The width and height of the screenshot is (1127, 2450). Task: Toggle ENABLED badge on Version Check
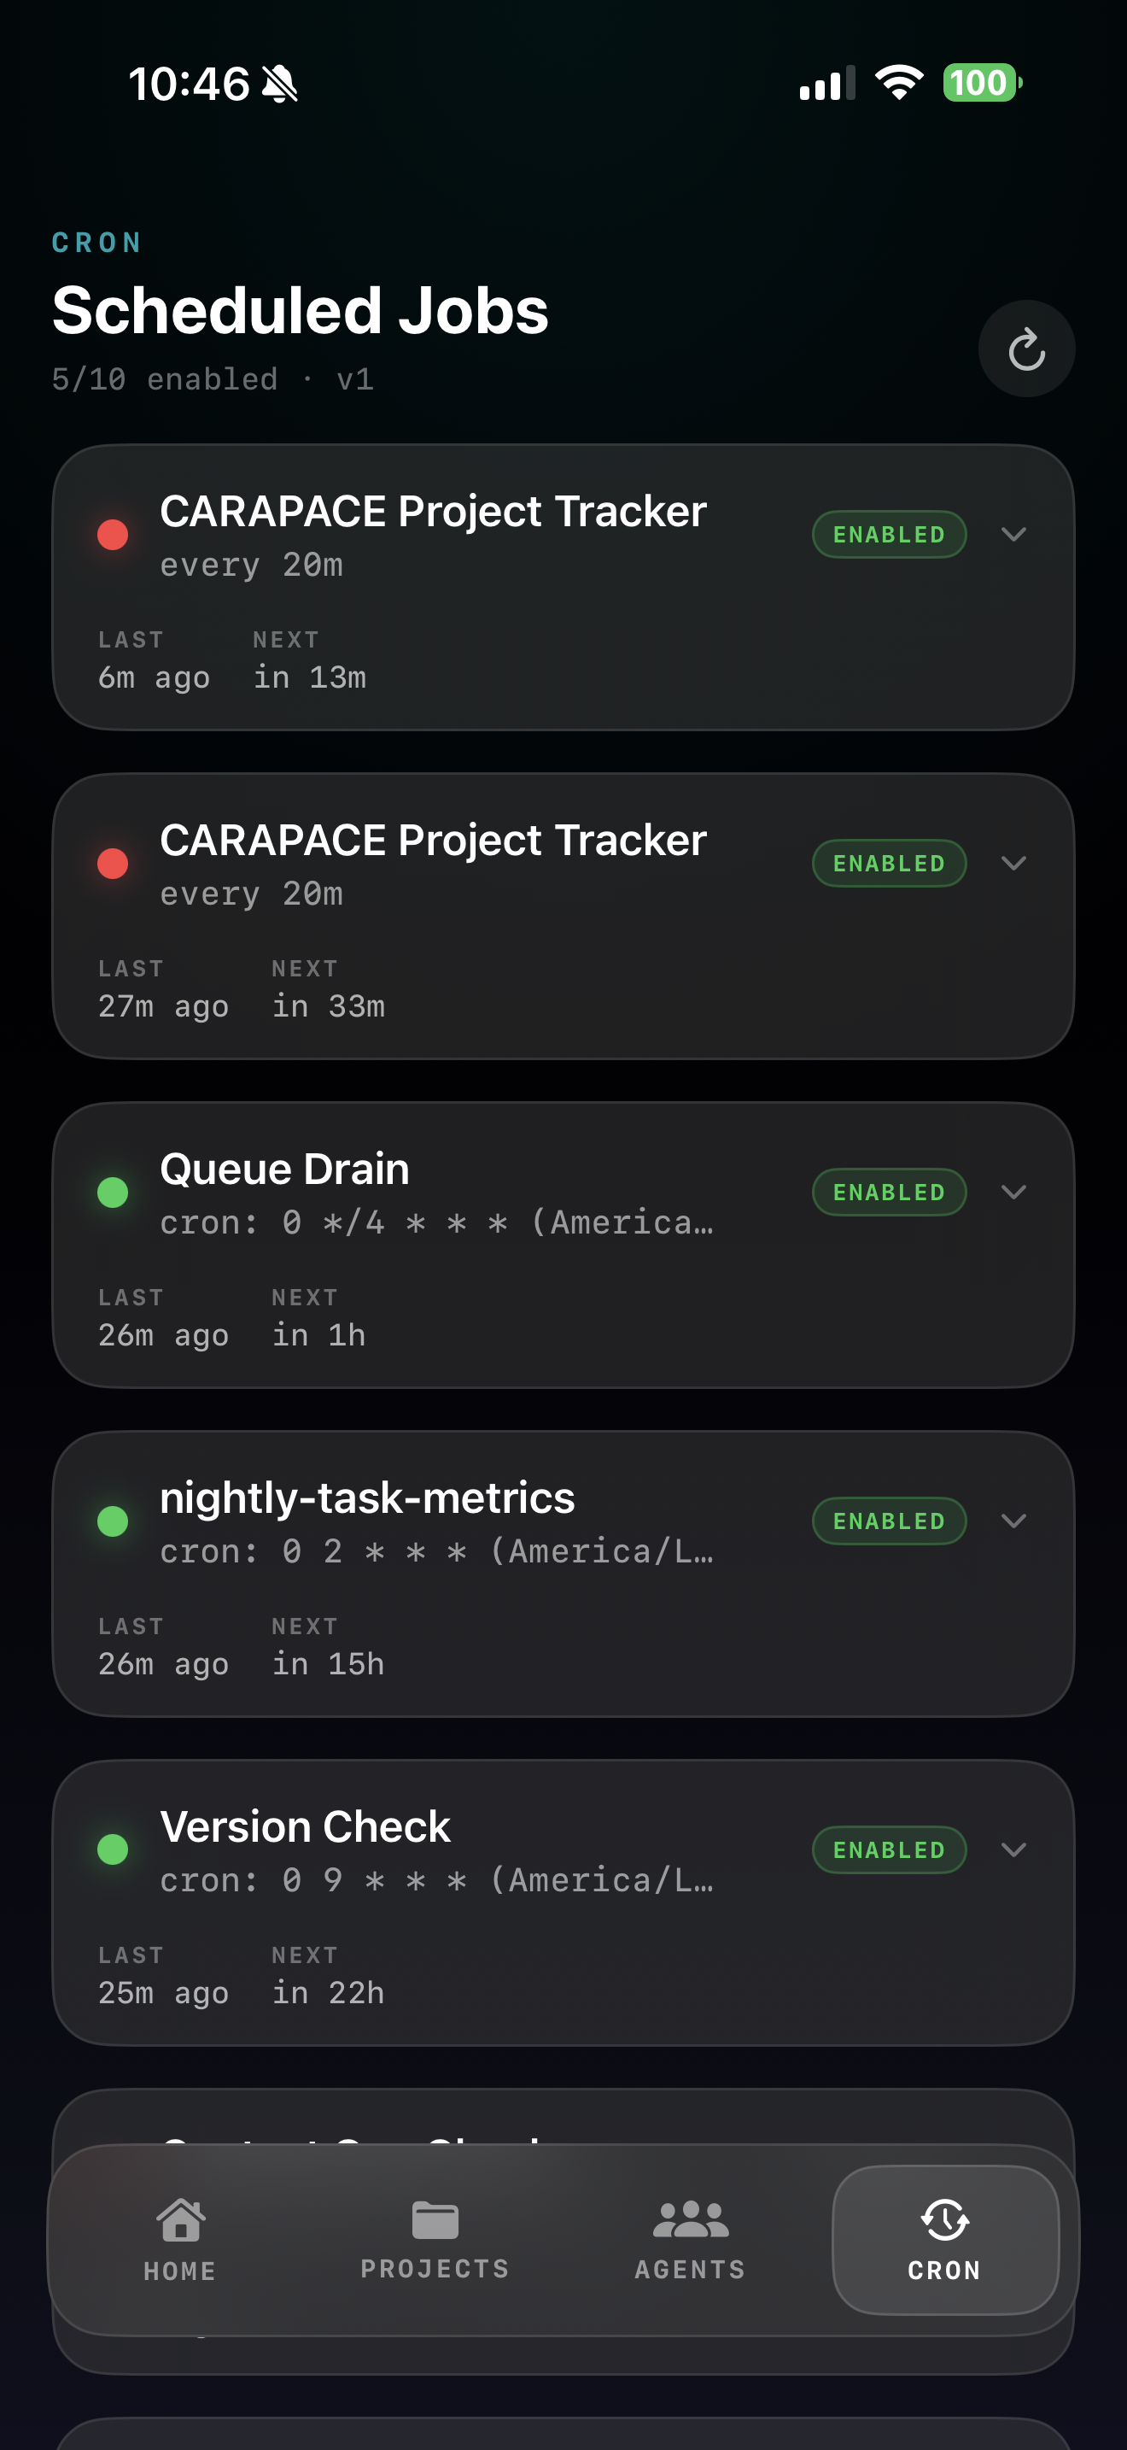[889, 1849]
